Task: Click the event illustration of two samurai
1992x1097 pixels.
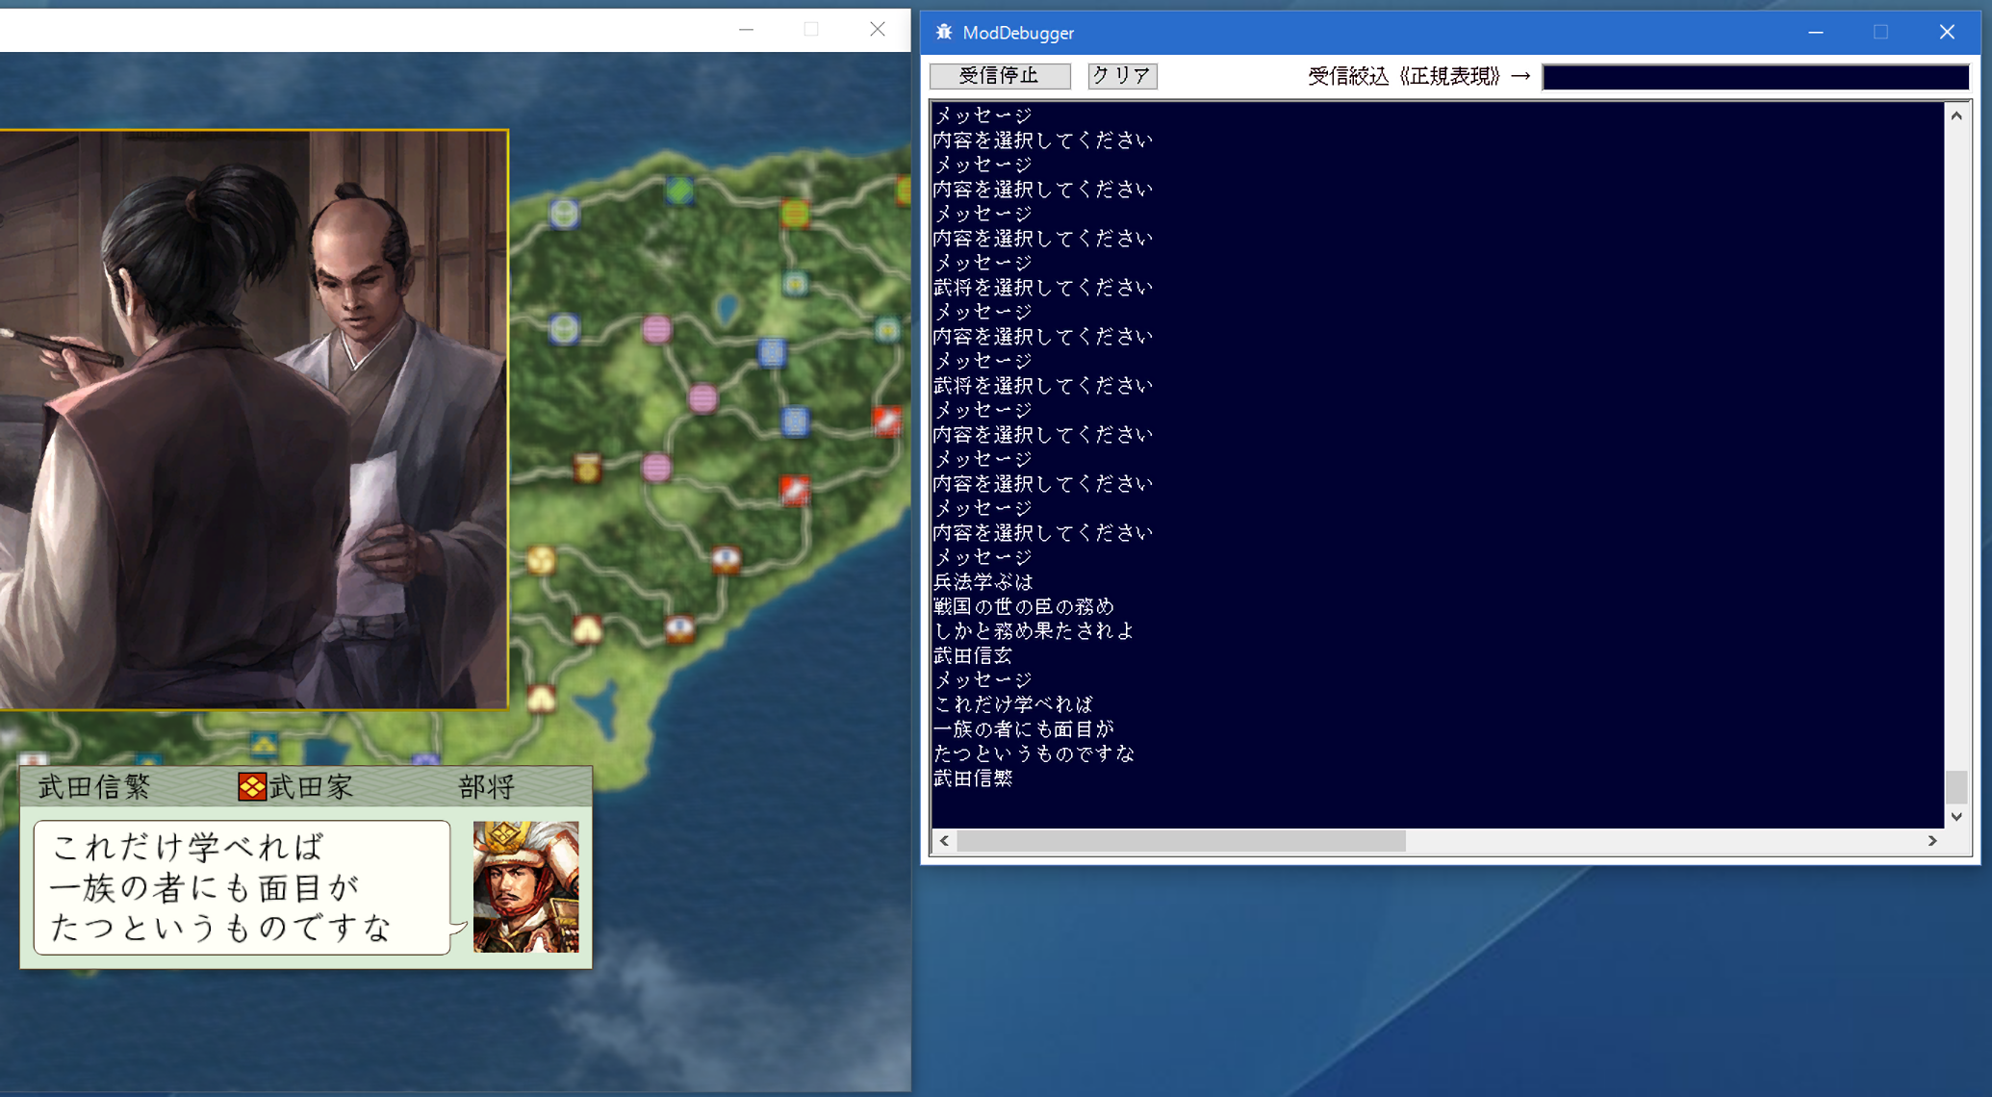Action: point(252,420)
